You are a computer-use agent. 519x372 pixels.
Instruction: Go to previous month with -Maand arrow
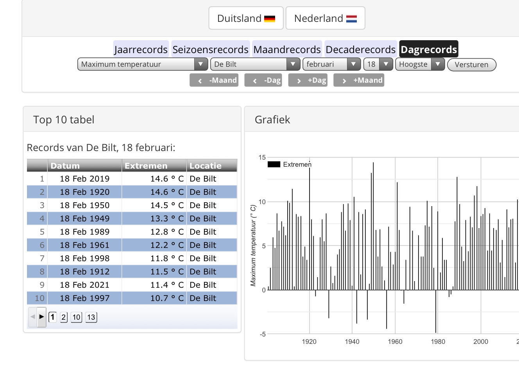pos(214,80)
